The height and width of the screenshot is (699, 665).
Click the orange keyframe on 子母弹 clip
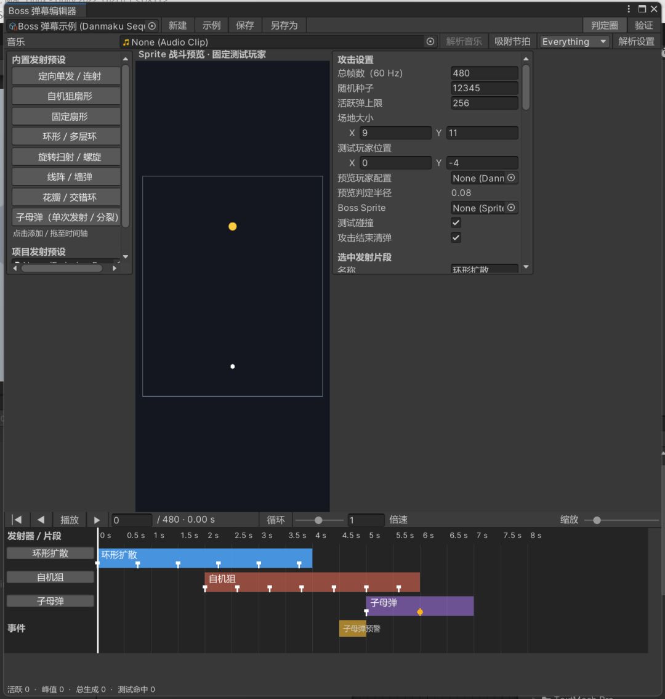point(419,612)
